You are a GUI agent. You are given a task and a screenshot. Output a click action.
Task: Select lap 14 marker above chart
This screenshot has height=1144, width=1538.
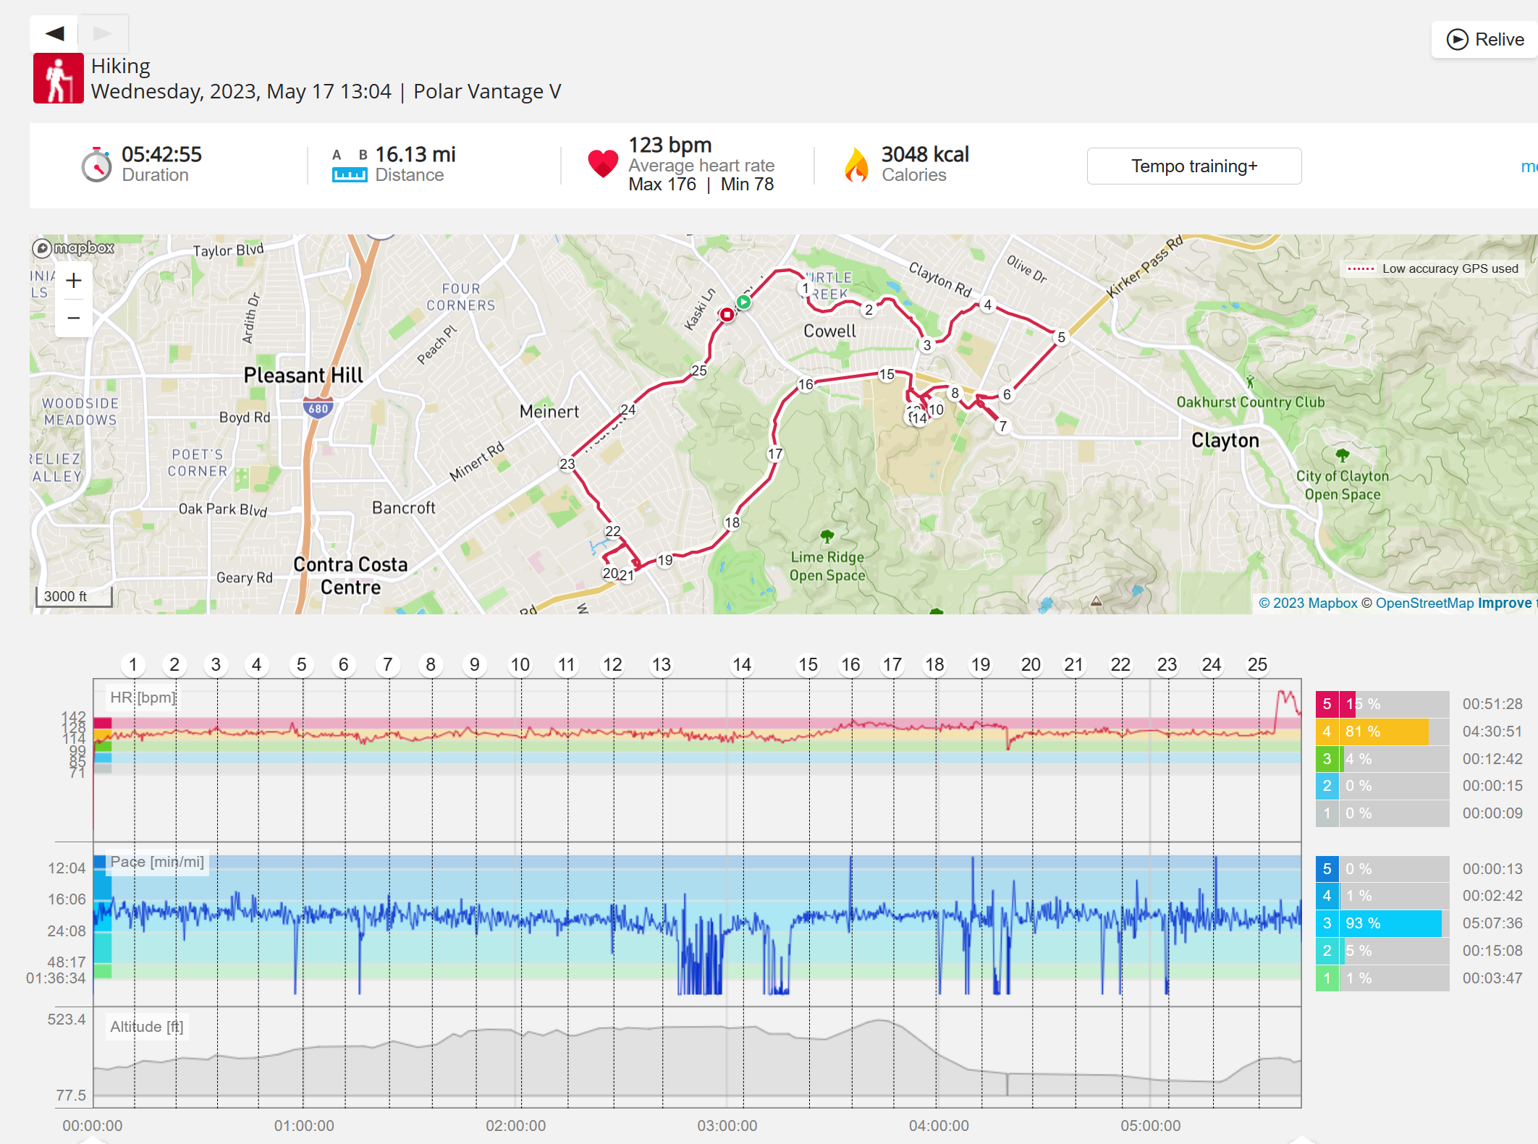click(x=742, y=664)
